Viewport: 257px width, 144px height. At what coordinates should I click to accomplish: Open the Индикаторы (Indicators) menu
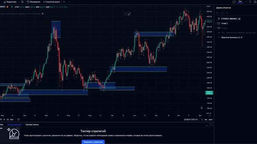pyautogui.click(x=10, y=2)
